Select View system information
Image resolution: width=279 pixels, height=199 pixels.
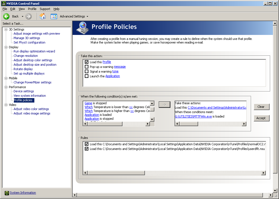pyautogui.click(x=30, y=96)
